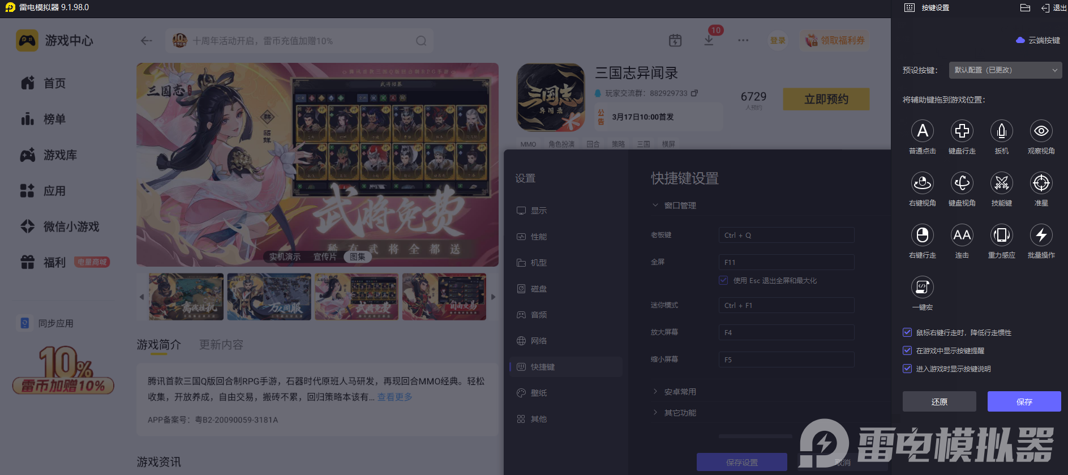
Task: Click the 保存 save button in key panel
Action: [1024, 401]
